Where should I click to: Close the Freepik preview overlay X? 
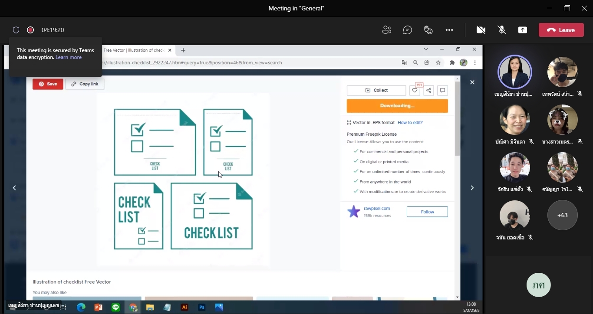coord(472,82)
